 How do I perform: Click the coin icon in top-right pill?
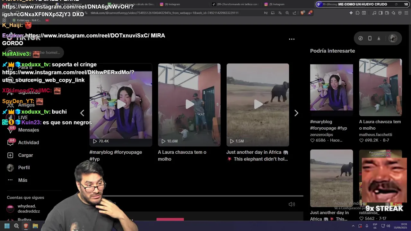click(361, 38)
